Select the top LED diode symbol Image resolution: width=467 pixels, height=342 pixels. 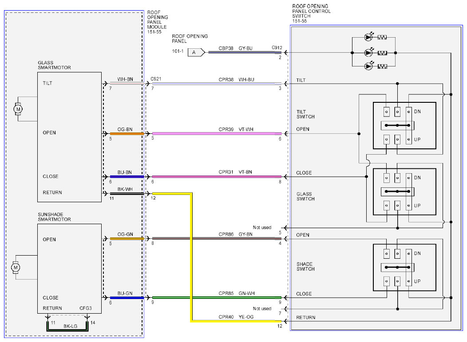click(369, 37)
